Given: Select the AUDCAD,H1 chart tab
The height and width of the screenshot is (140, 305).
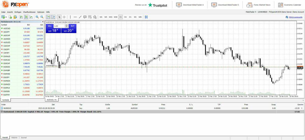Looking at the screenshot, I should [52, 100].
